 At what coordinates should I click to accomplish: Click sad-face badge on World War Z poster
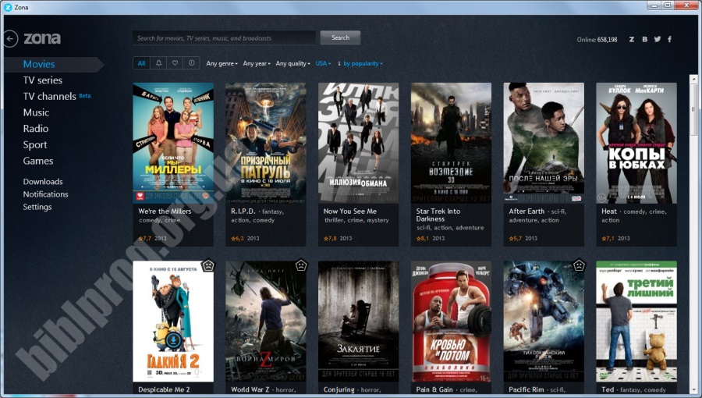click(x=301, y=265)
